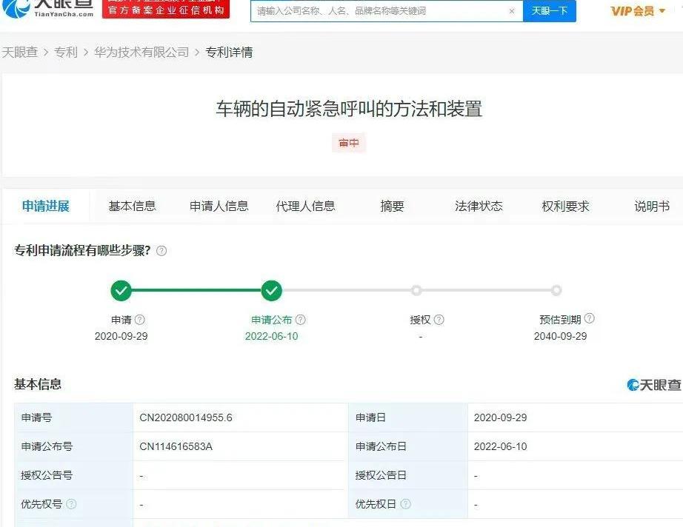Open the 官方备案企业征信机构 red banner

[165, 9]
